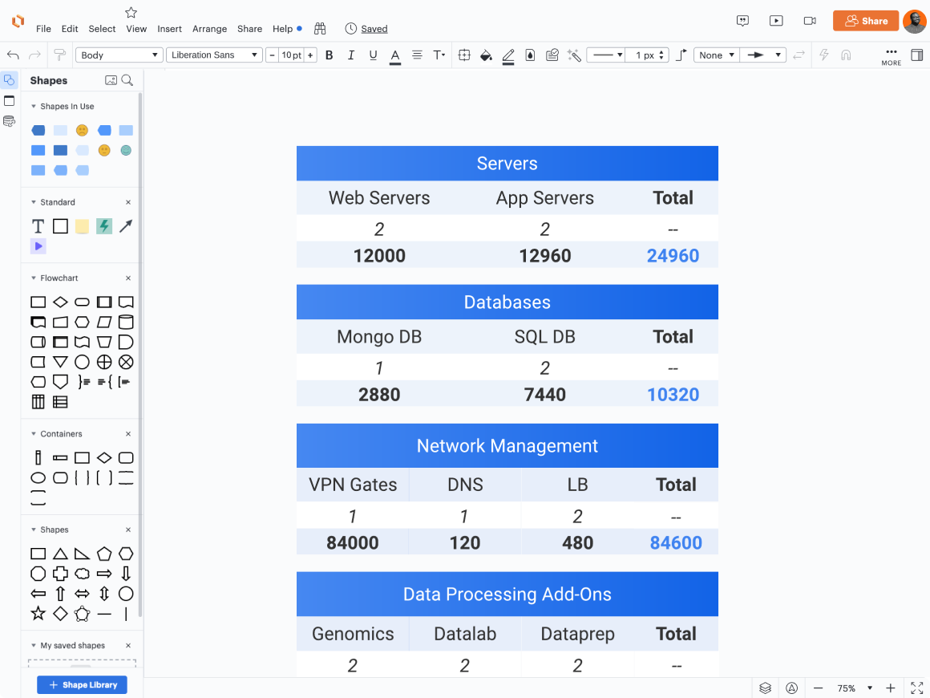
Task: Toggle italic text formatting
Action: coord(350,55)
